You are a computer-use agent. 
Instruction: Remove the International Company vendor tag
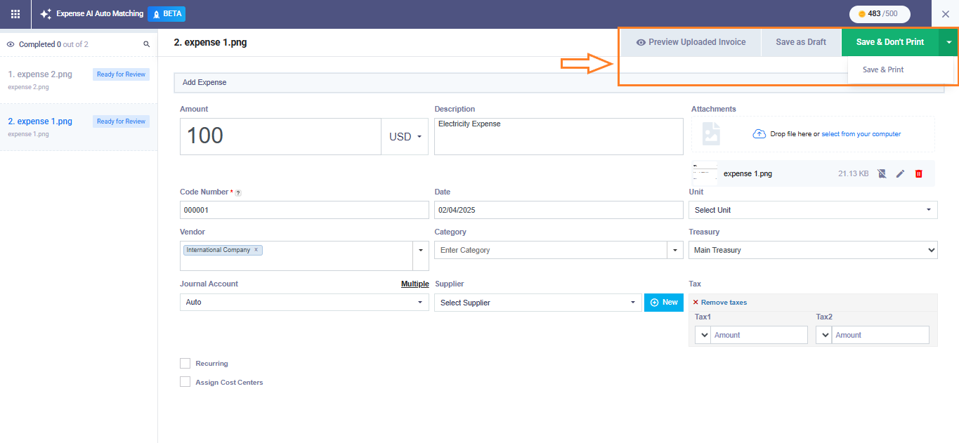coord(256,250)
